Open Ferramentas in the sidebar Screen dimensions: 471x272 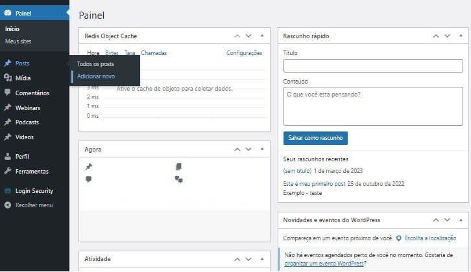34,171
